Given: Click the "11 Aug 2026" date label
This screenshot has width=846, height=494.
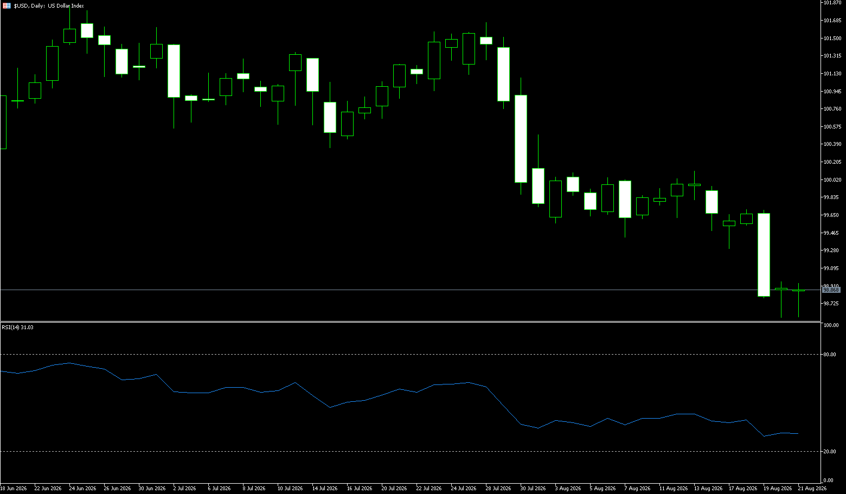Looking at the screenshot, I should pyautogui.click(x=674, y=489).
